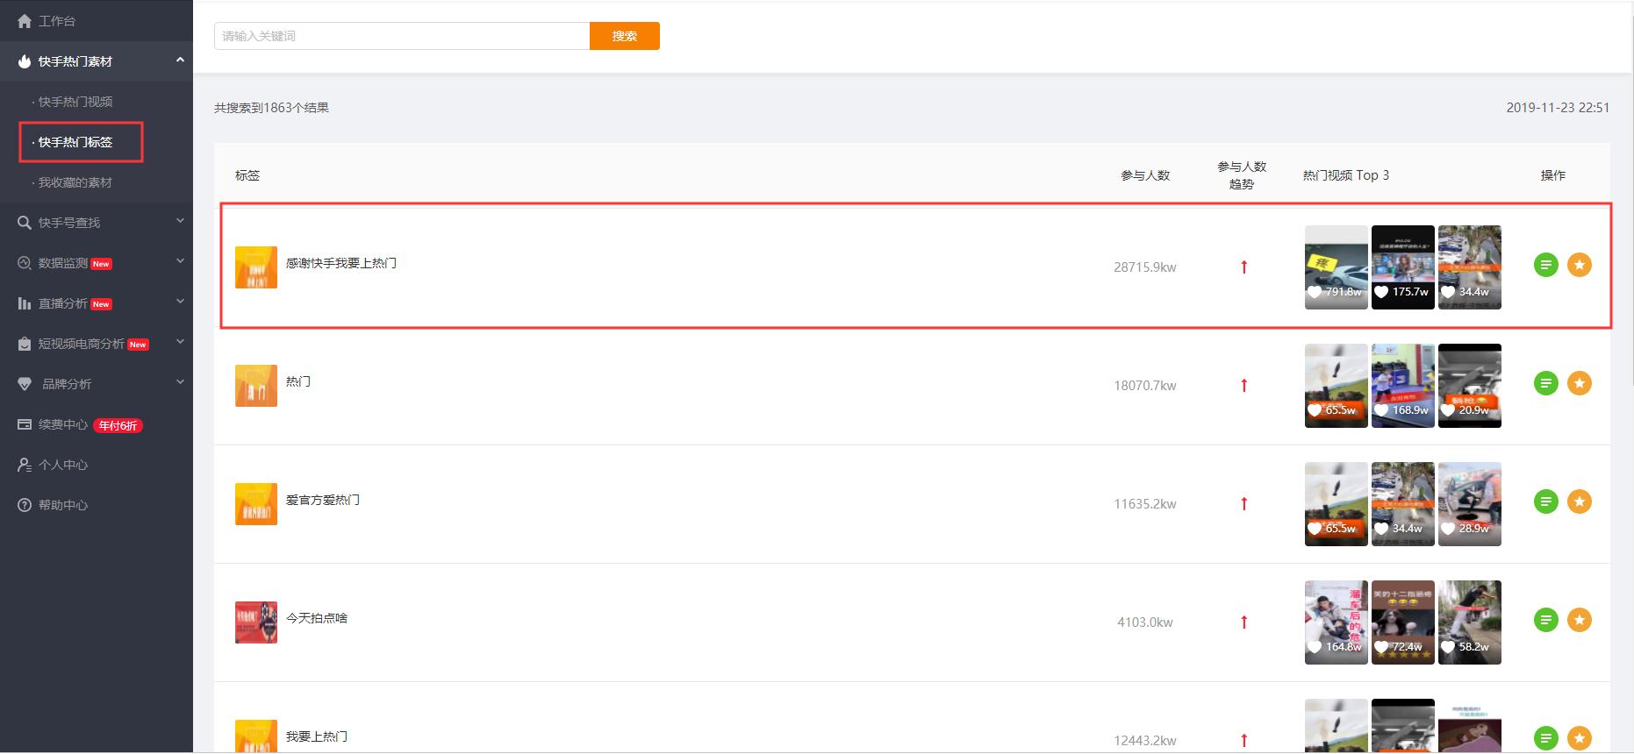Click the 年付6折 badge on 续费中心
The width and height of the screenshot is (1634, 754).
118,425
